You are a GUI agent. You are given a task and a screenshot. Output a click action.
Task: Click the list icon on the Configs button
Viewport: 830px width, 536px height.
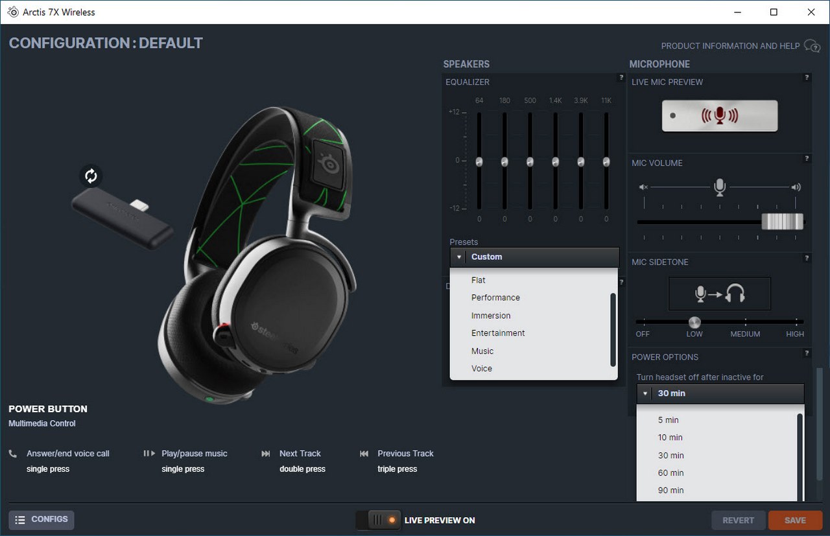click(20, 520)
